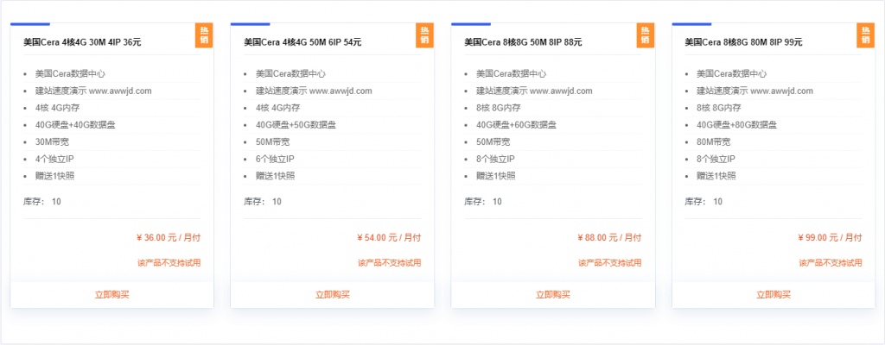Click 库存: 10 on the 36元 card
Image resolution: width=885 pixels, height=345 pixels.
[42, 201]
